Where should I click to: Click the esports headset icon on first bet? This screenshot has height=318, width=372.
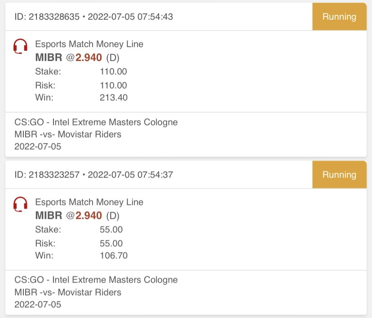click(20, 46)
